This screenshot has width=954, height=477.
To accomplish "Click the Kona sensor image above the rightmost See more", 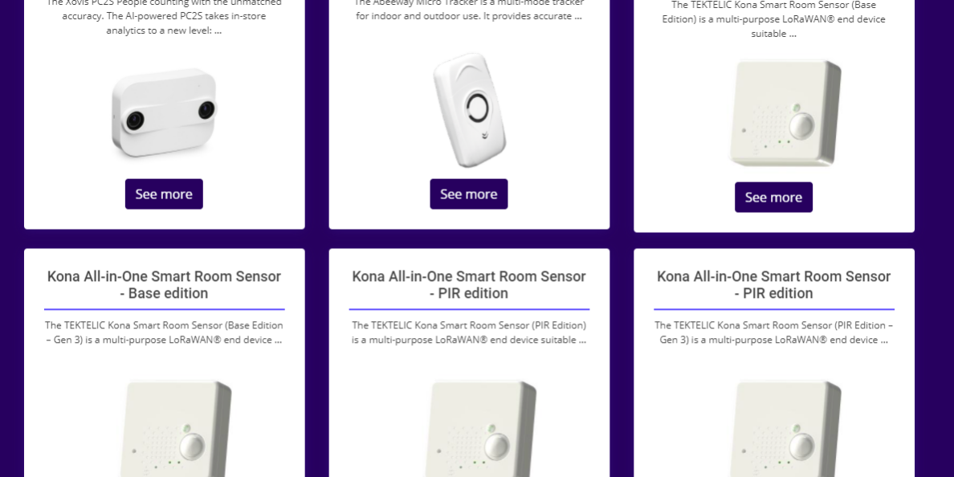I will click(785, 112).
